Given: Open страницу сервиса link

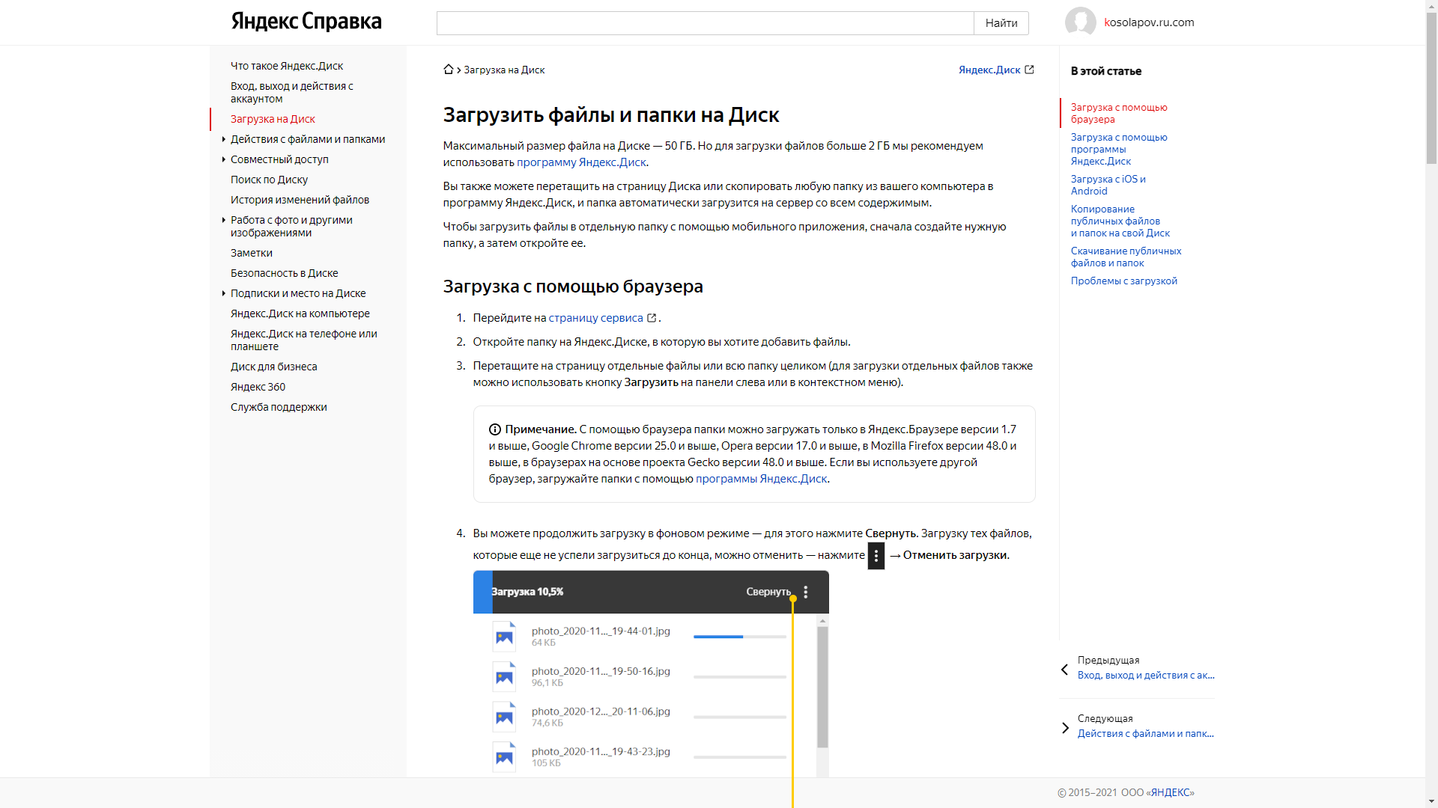Looking at the screenshot, I should [x=595, y=318].
